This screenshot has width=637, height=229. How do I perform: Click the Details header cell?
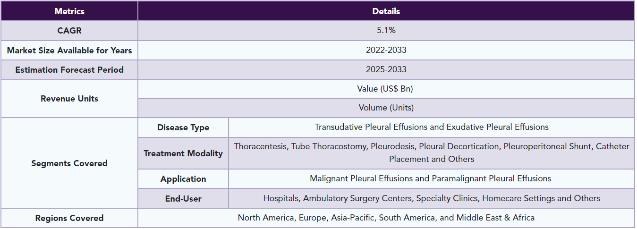[386, 11]
